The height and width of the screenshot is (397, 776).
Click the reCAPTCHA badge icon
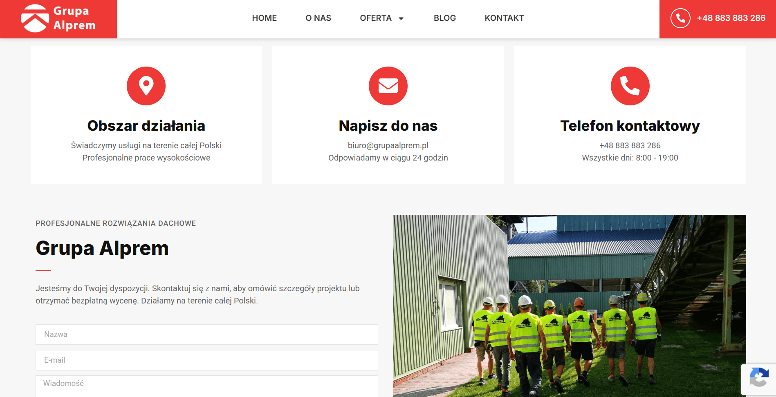click(x=759, y=379)
